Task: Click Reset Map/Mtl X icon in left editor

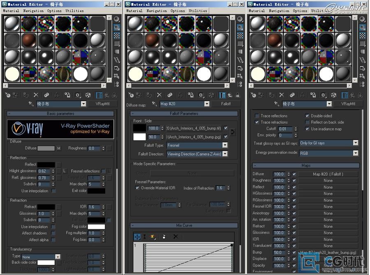Action: (36, 95)
